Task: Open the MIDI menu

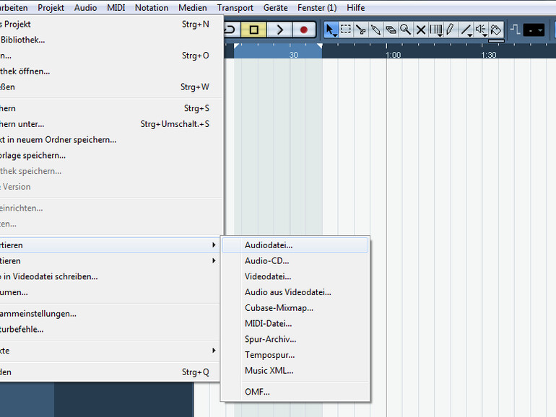Action: tap(116, 8)
